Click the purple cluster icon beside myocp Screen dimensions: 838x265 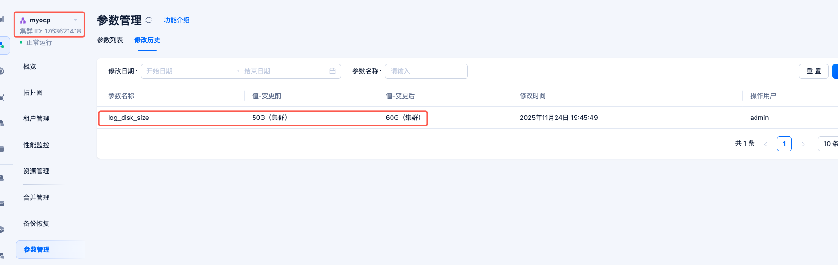coord(23,20)
